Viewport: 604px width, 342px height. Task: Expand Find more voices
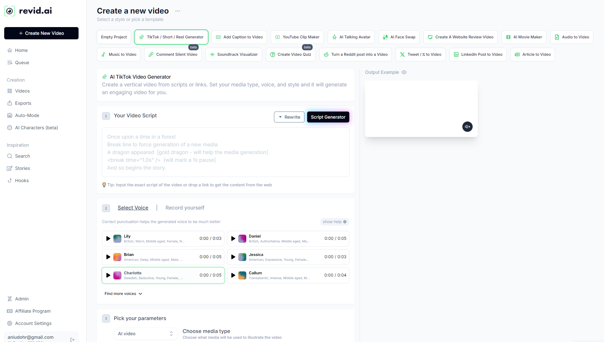point(123,294)
